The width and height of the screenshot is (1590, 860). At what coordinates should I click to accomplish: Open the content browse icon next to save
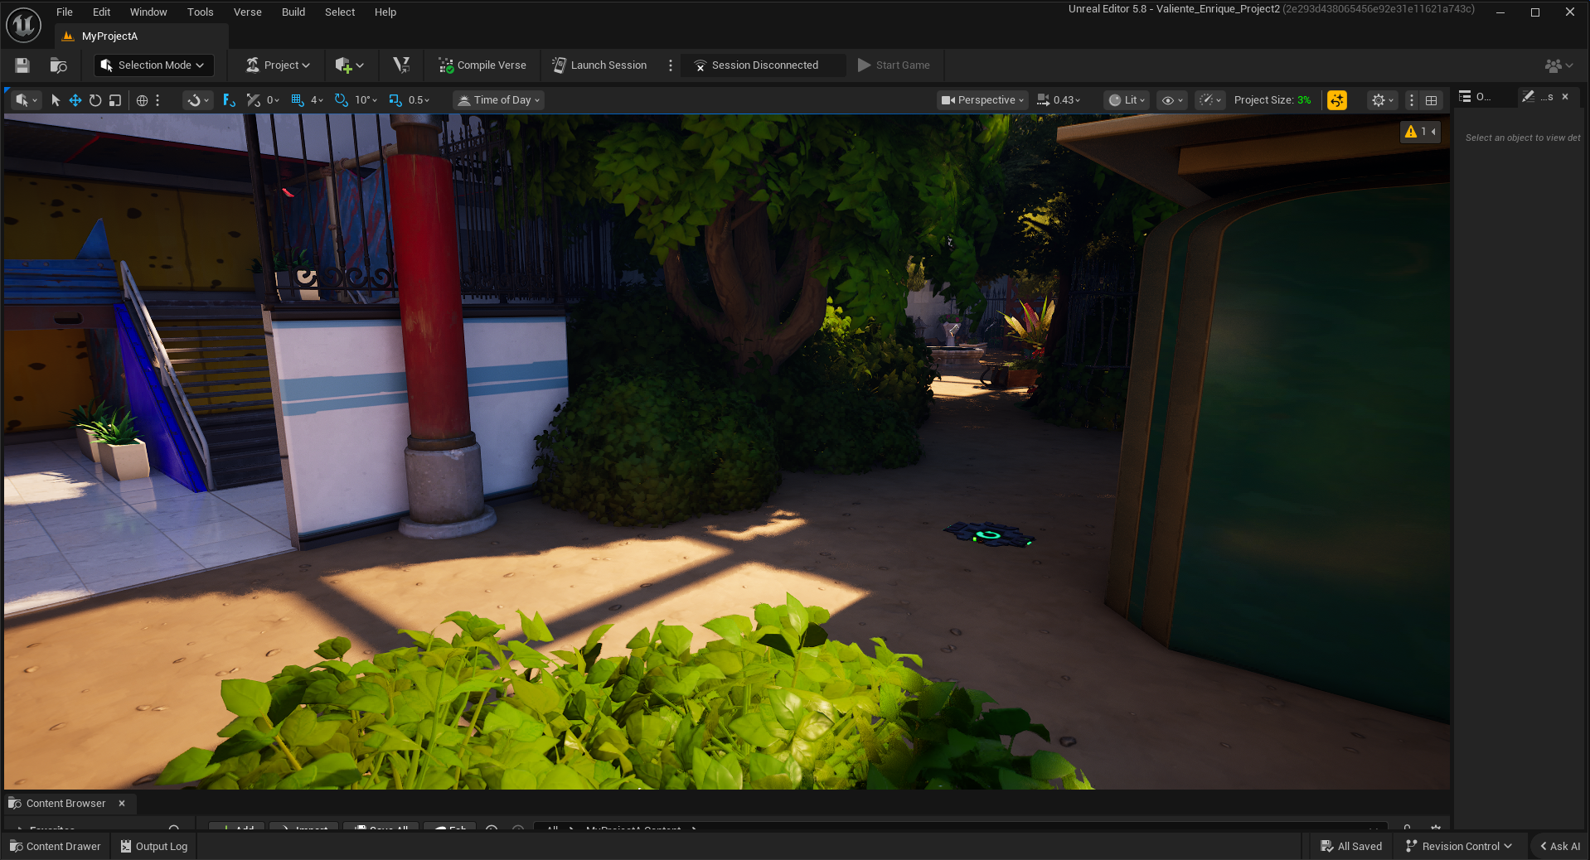click(58, 65)
